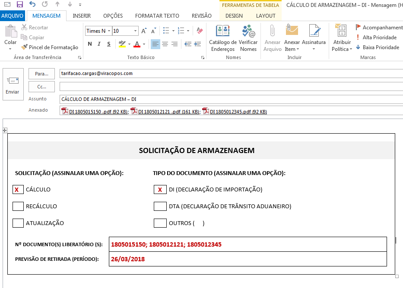Mark message as Baixa Prioridade

click(x=377, y=47)
